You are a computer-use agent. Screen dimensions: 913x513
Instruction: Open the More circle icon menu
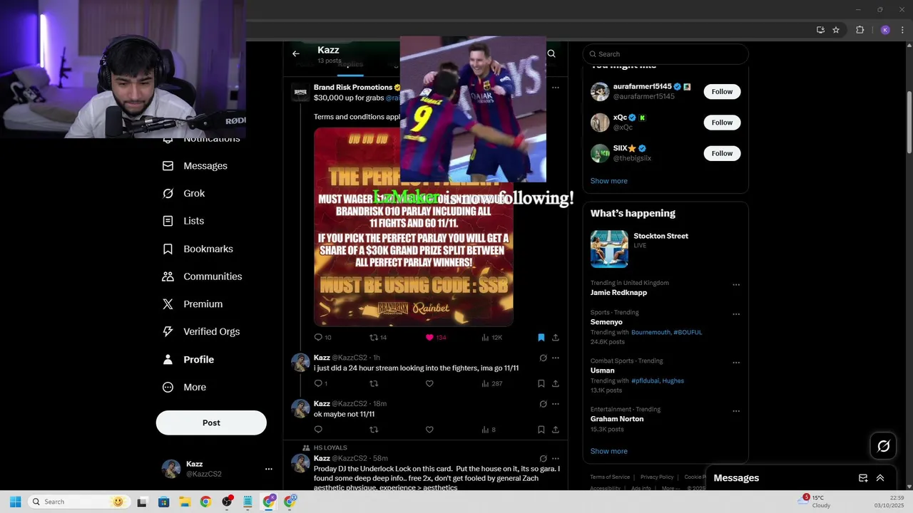[168, 387]
